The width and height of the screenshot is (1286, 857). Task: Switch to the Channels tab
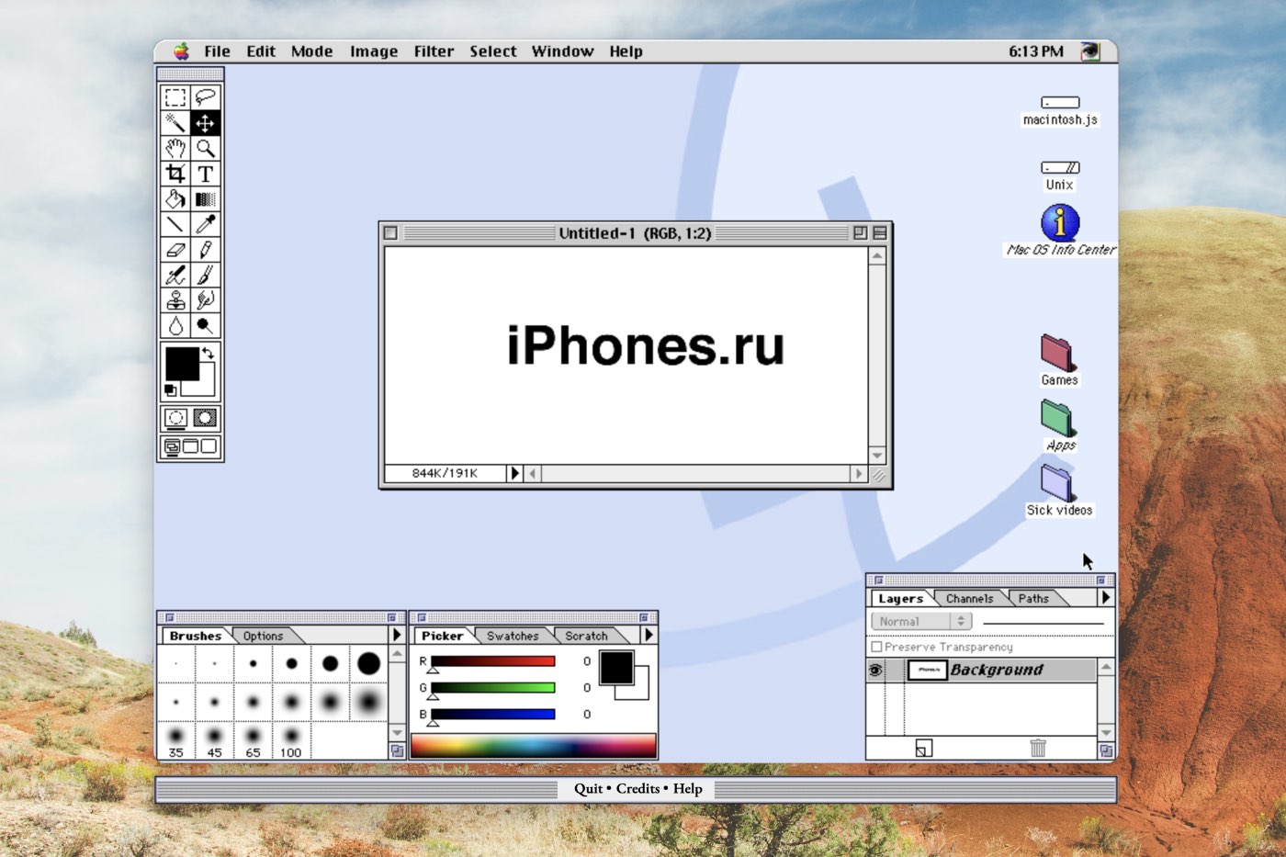click(x=969, y=599)
